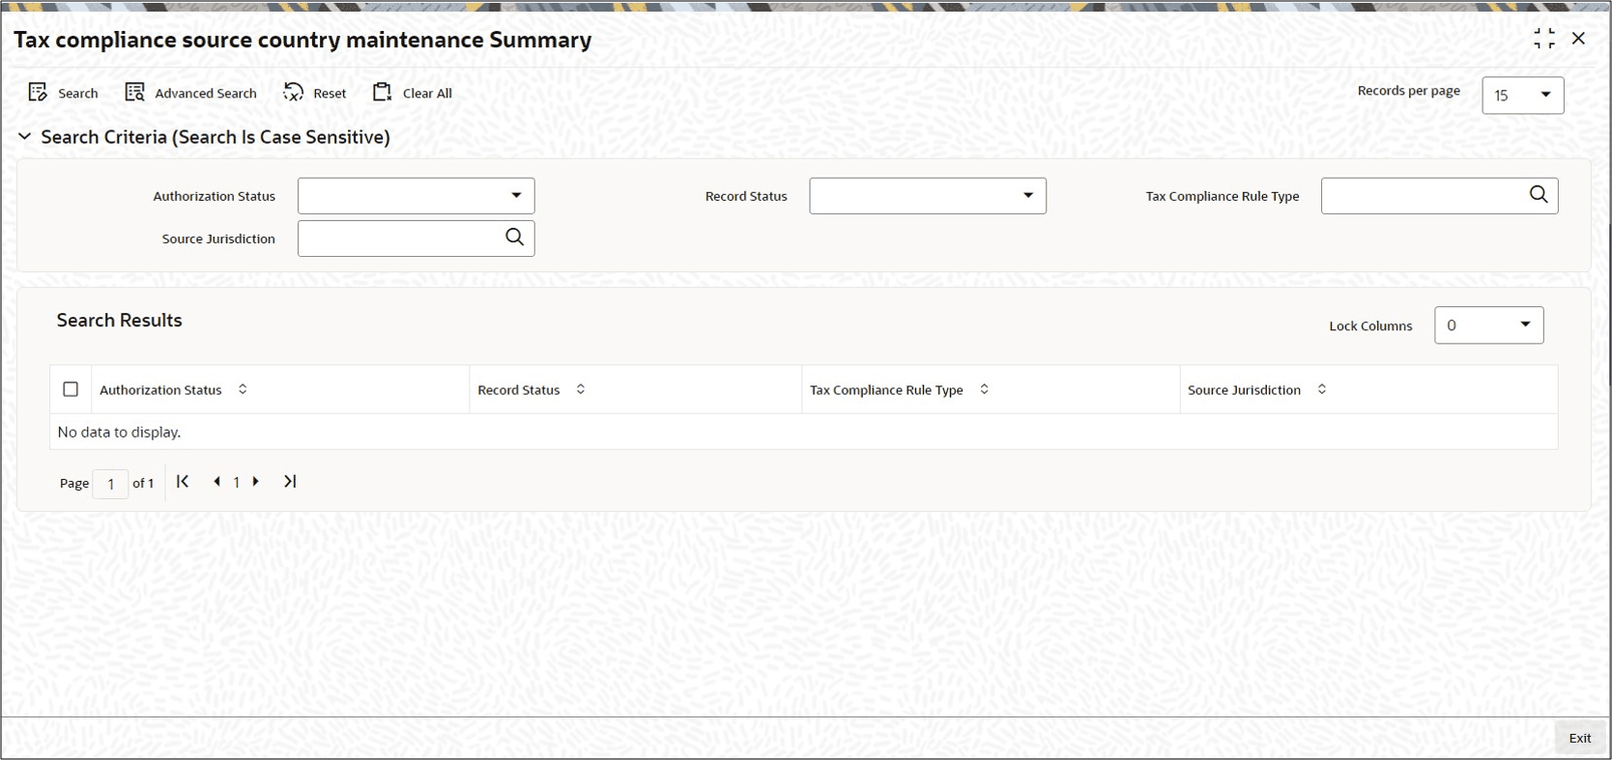Sort by Tax Compliance Rule Type column

click(x=984, y=389)
